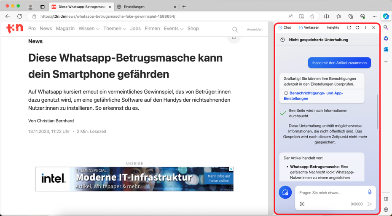The height and width of the screenshot is (216, 392).
Task: Hide the sidebar using the panel icon
Action: pyautogui.click(x=386, y=199)
